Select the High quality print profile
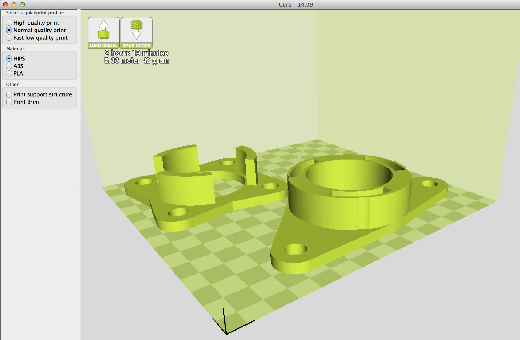Viewport: 520px width, 340px height. (9, 23)
